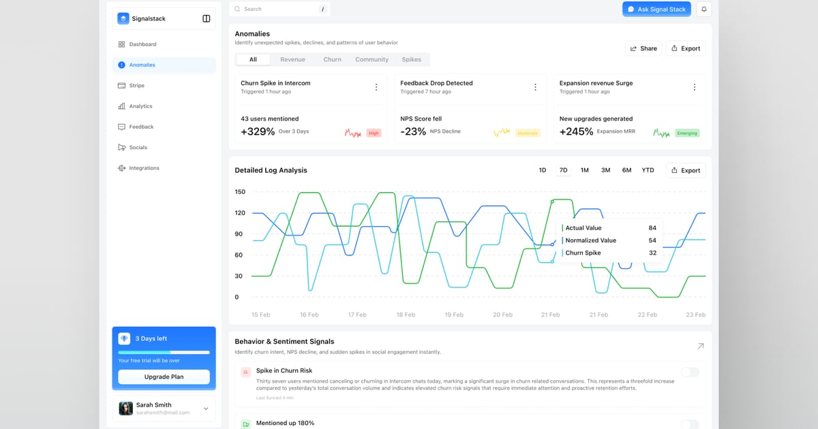Image resolution: width=818 pixels, height=429 pixels.
Task: Collapse sidebar using the panel icon
Action: 206,18
